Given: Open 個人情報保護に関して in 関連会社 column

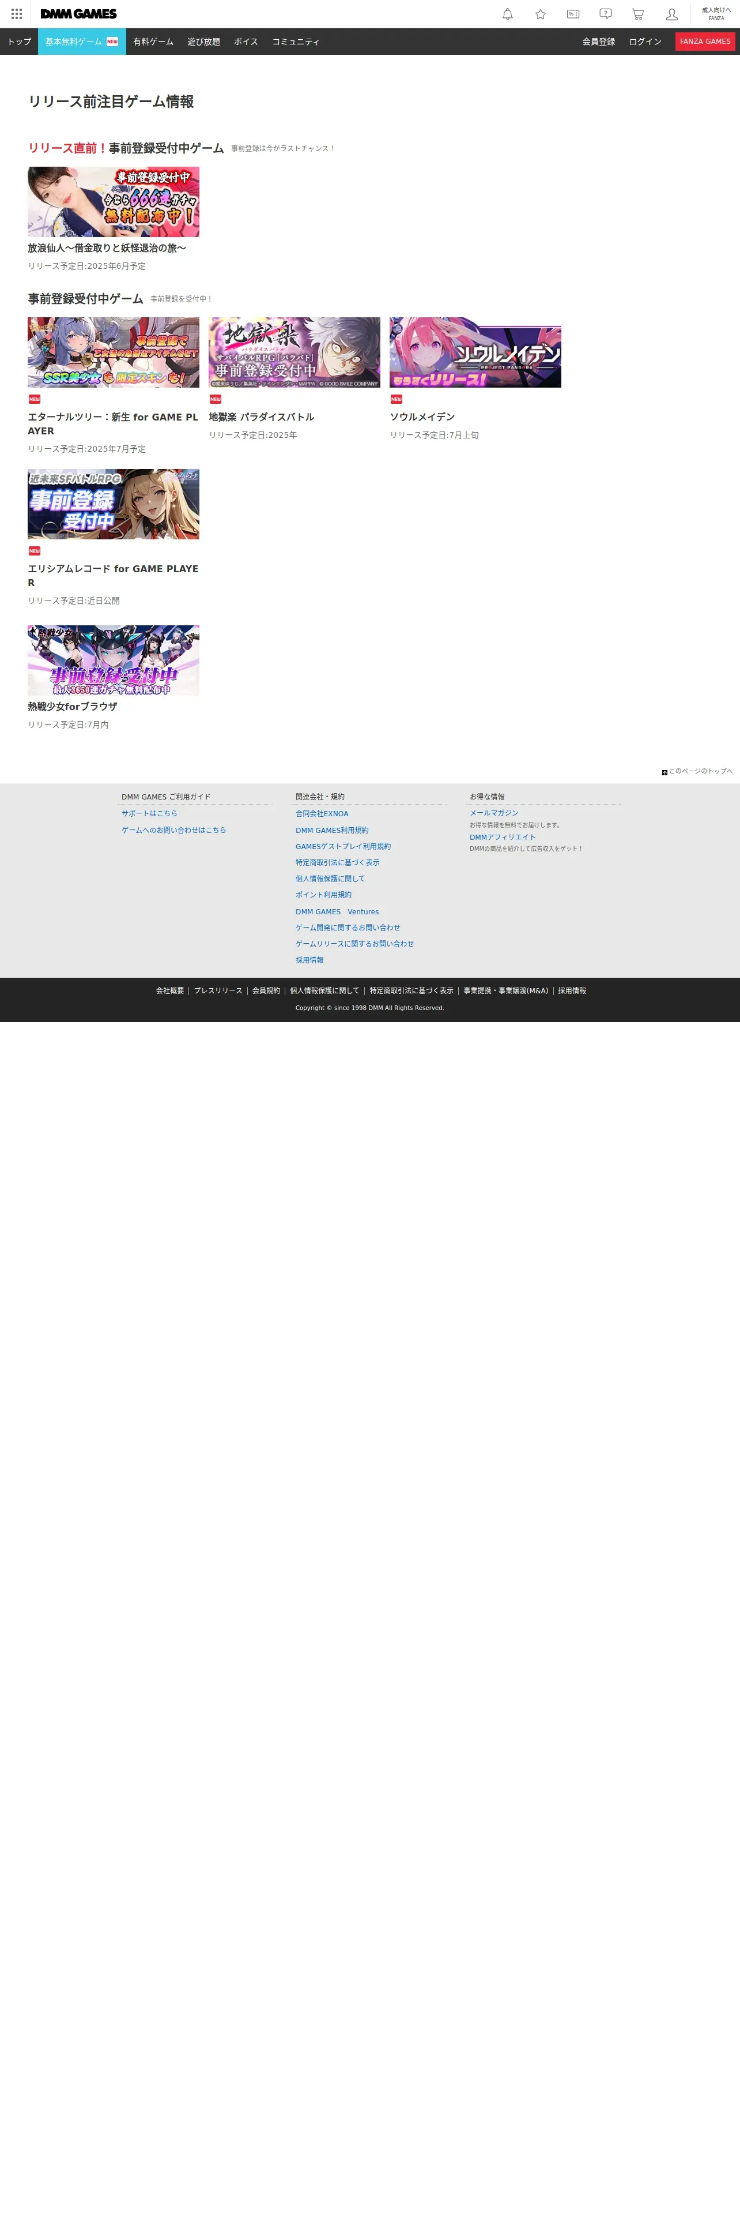Looking at the screenshot, I should pyautogui.click(x=331, y=879).
